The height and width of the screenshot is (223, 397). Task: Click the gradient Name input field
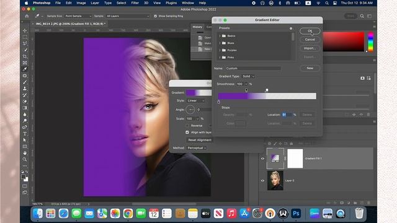tap(253, 68)
